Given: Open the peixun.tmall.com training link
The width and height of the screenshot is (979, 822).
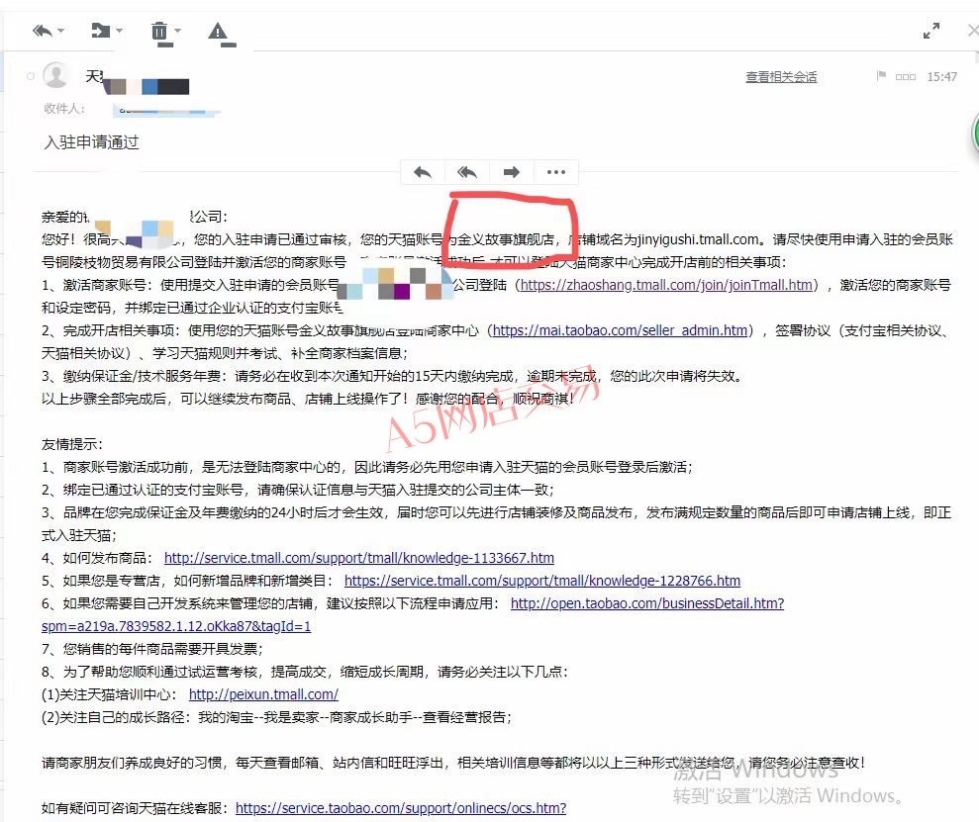Looking at the screenshot, I should coord(263,694).
